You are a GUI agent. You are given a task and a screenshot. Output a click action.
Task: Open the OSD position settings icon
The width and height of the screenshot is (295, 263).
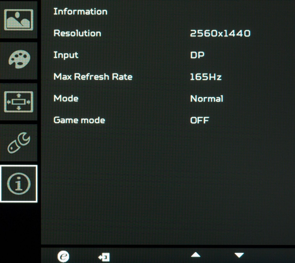pos(19,102)
